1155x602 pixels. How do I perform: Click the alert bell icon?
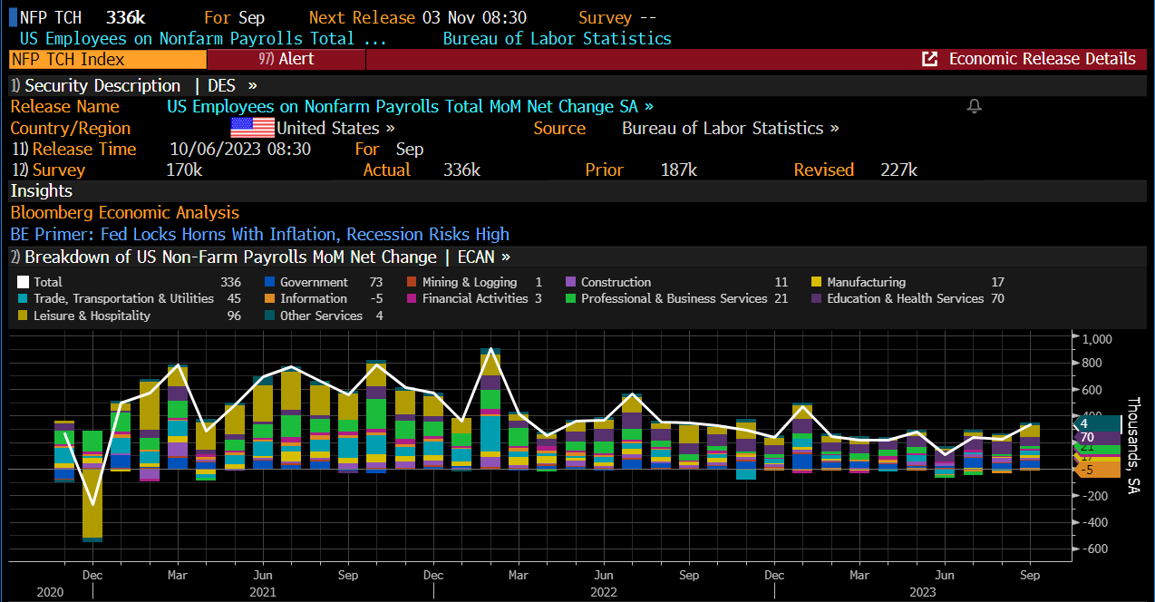[975, 107]
